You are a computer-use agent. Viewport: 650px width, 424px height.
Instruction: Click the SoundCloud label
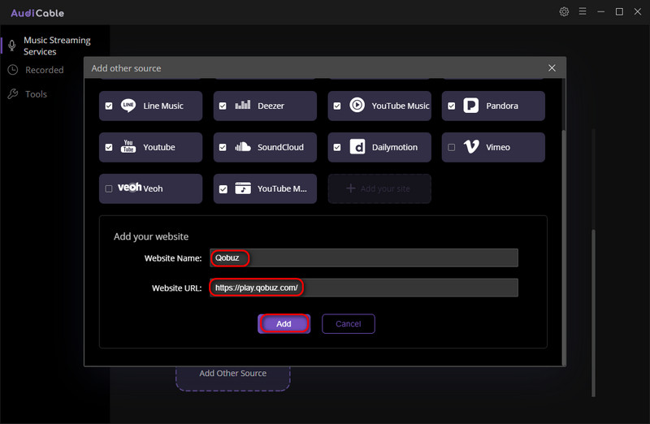coord(280,147)
